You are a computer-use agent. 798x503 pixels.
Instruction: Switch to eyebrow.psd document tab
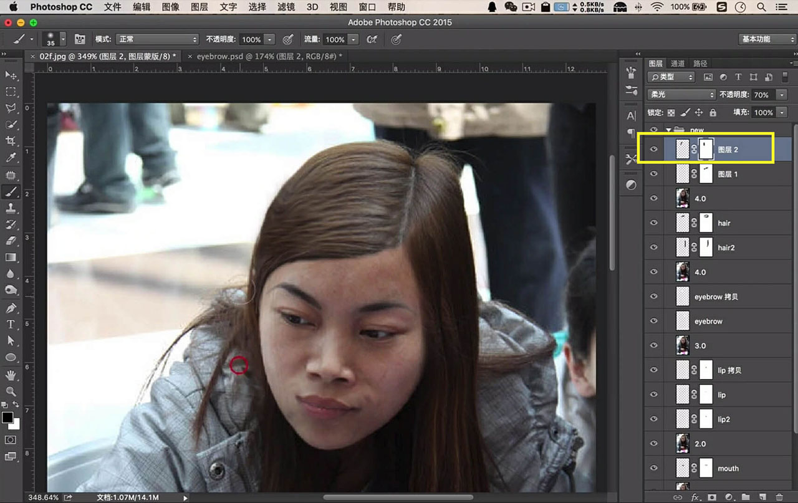click(269, 56)
